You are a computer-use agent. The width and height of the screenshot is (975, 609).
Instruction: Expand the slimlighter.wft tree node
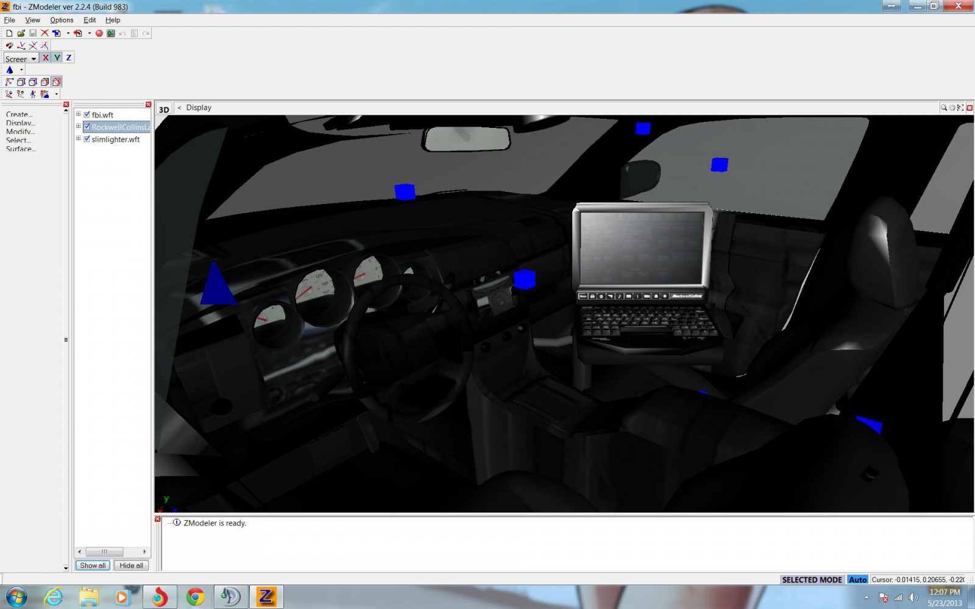tap(79, 138)
